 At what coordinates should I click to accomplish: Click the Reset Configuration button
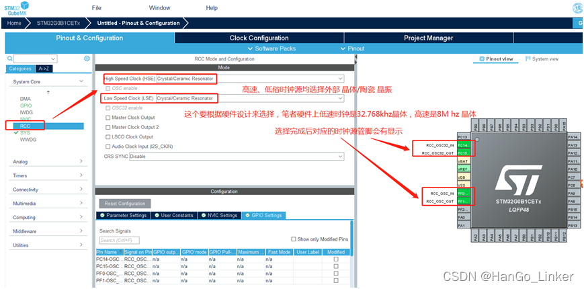[x=125, y=204]
